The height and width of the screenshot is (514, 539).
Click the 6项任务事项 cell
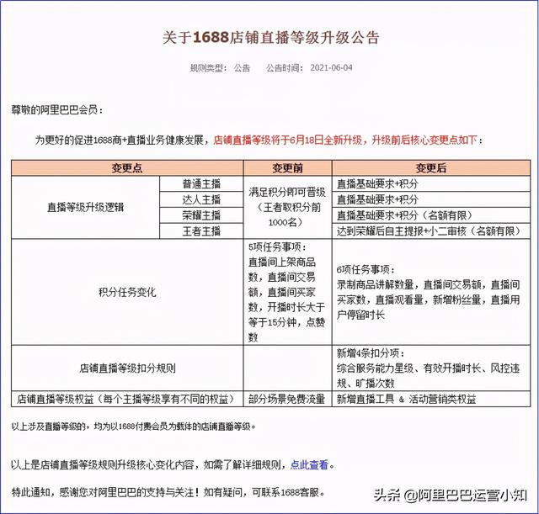click(431, 292)
